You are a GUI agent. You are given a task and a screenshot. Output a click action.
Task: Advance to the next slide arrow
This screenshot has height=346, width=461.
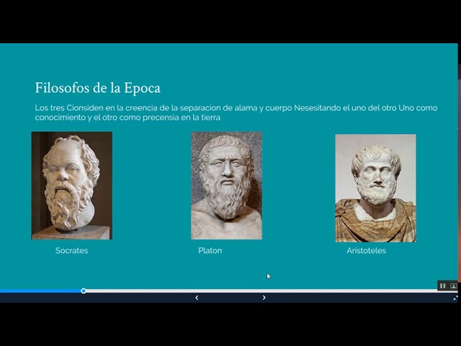click(x=264, y=298)
